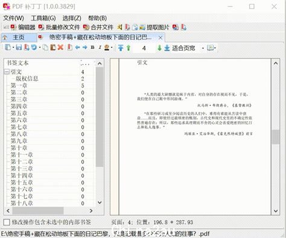
Task: Click 合并文件 button
Action: (98, 27)
